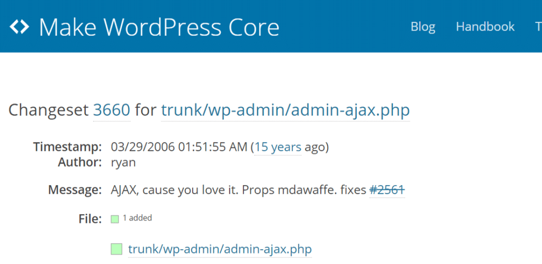Open admin-ajax.php path link in heading
Viewport: 542px width, 264px height.
[x=285, y=110]
